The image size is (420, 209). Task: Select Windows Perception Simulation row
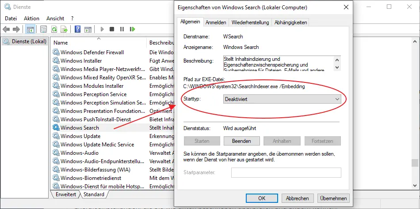[x=113, y=103]
